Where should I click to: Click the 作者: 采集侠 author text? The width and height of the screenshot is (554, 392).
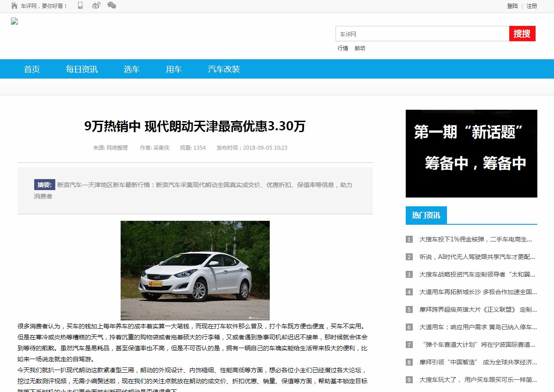point(154,148)
